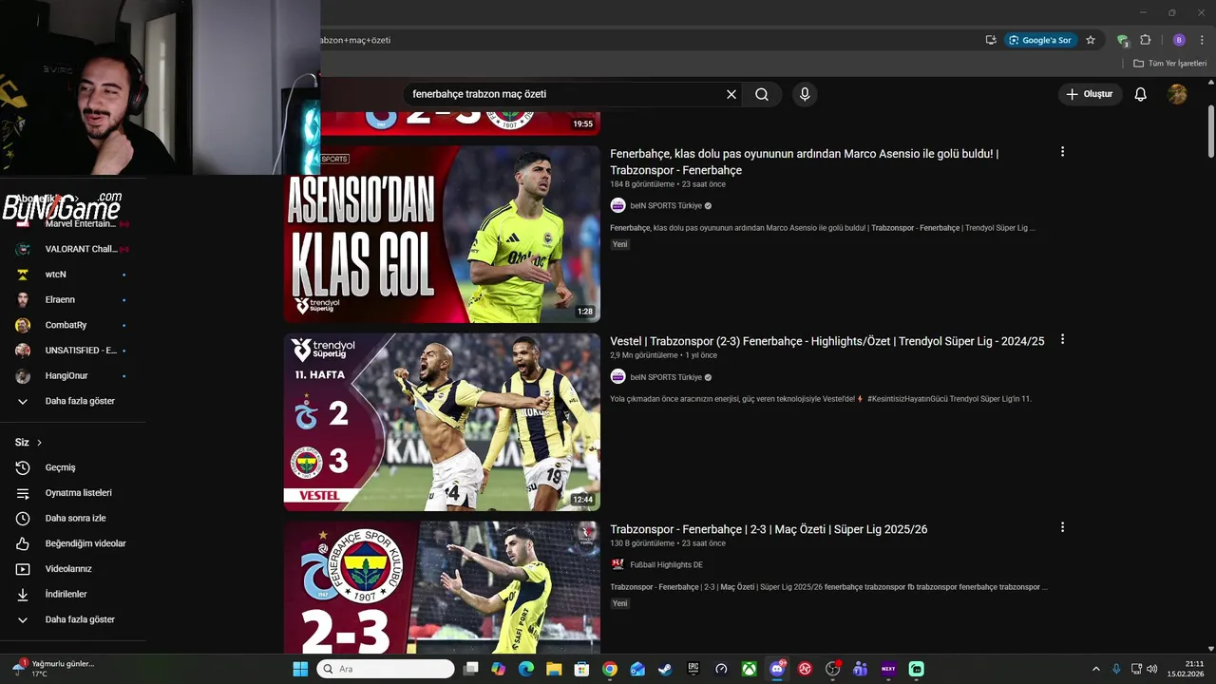Click the magnifier search button on YouTube
This screenshot has height=684, width=1216.
pos(762,94)
